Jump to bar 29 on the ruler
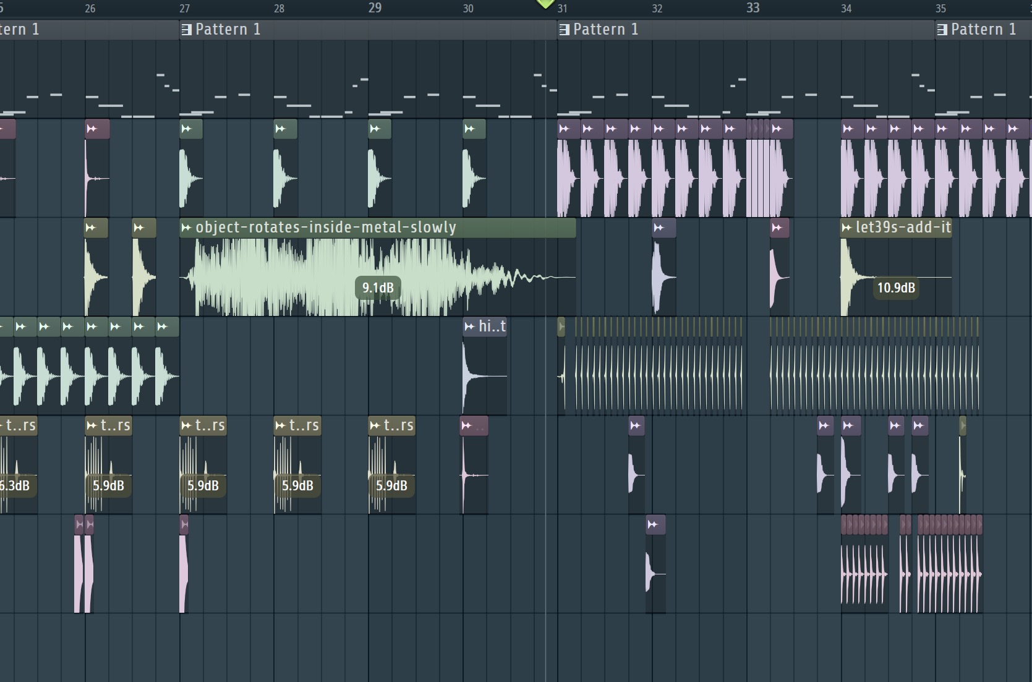This screenshot has width=1032, height=682. (375, 8)
